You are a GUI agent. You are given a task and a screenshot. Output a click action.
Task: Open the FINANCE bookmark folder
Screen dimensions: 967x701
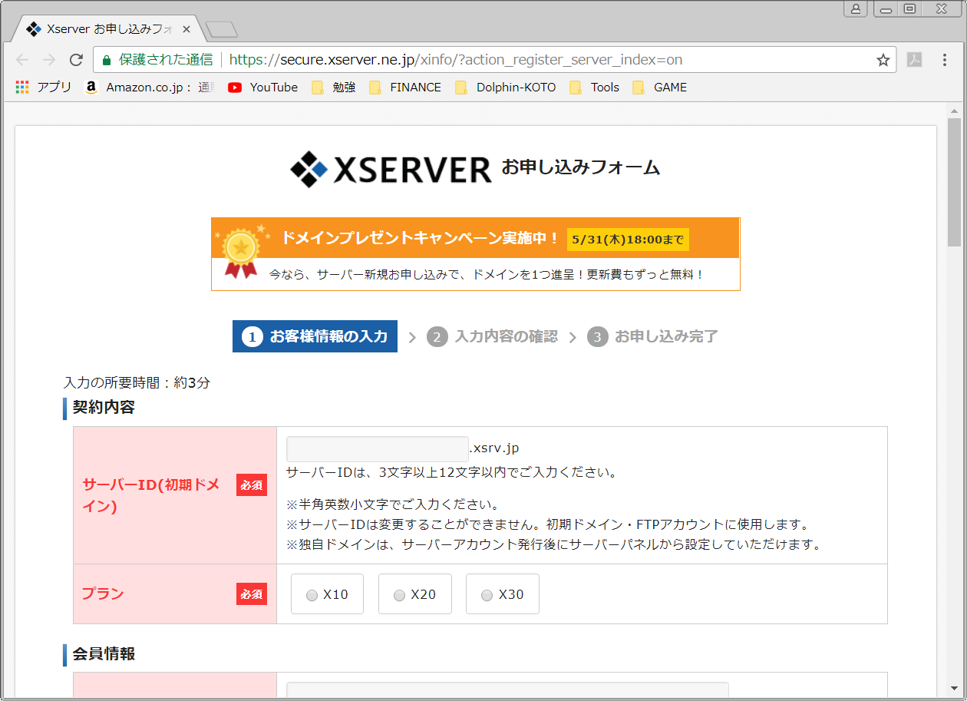click(x=405, y=88)
